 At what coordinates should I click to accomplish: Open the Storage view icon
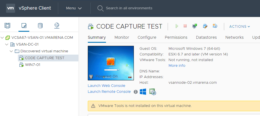(40, 25)
